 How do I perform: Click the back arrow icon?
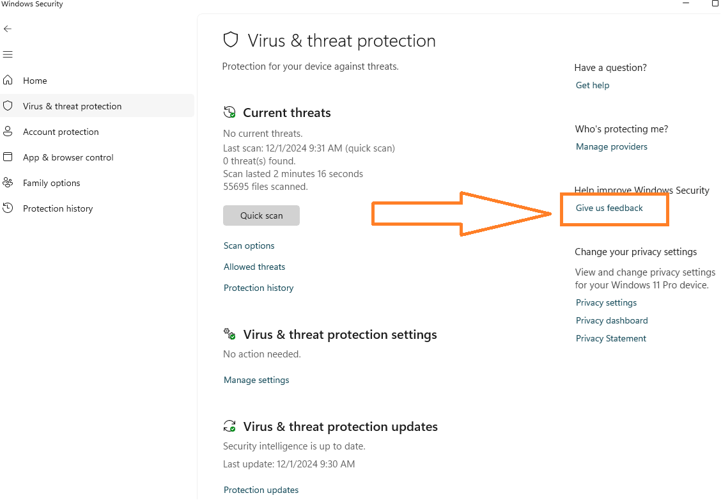8,29
